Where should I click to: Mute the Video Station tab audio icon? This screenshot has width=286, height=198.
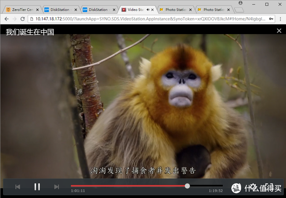coord(148,10)
